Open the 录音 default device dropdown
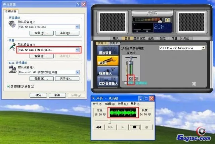This screenshot has width=215, height=144. 78,50
